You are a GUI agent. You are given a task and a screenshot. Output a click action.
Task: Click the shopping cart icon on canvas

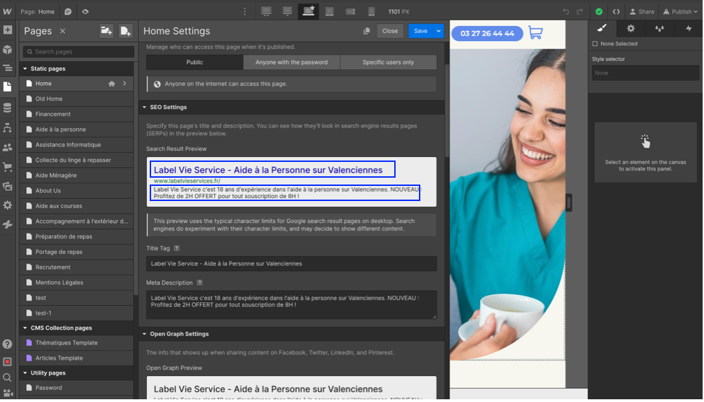pyautogui.click(x=535, y=33)
